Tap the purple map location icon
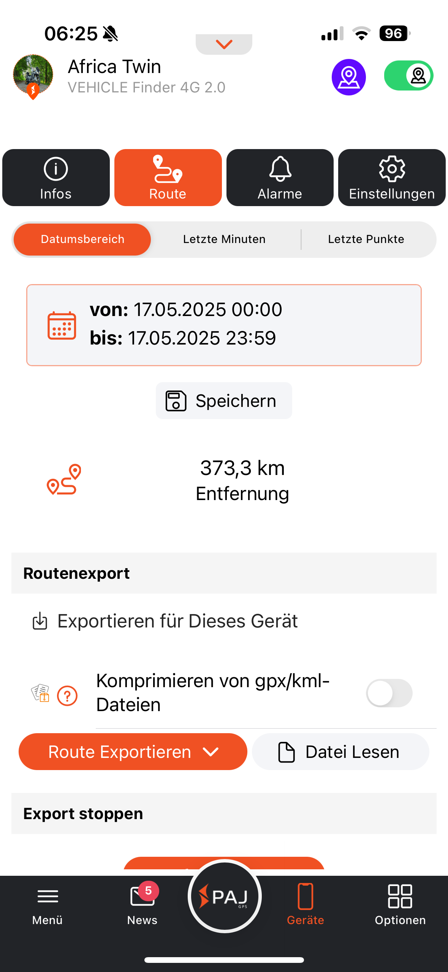448x972 pixels. (x=348, y=77)
